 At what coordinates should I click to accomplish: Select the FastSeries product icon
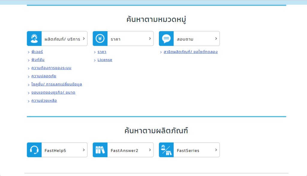click(167, 150)
